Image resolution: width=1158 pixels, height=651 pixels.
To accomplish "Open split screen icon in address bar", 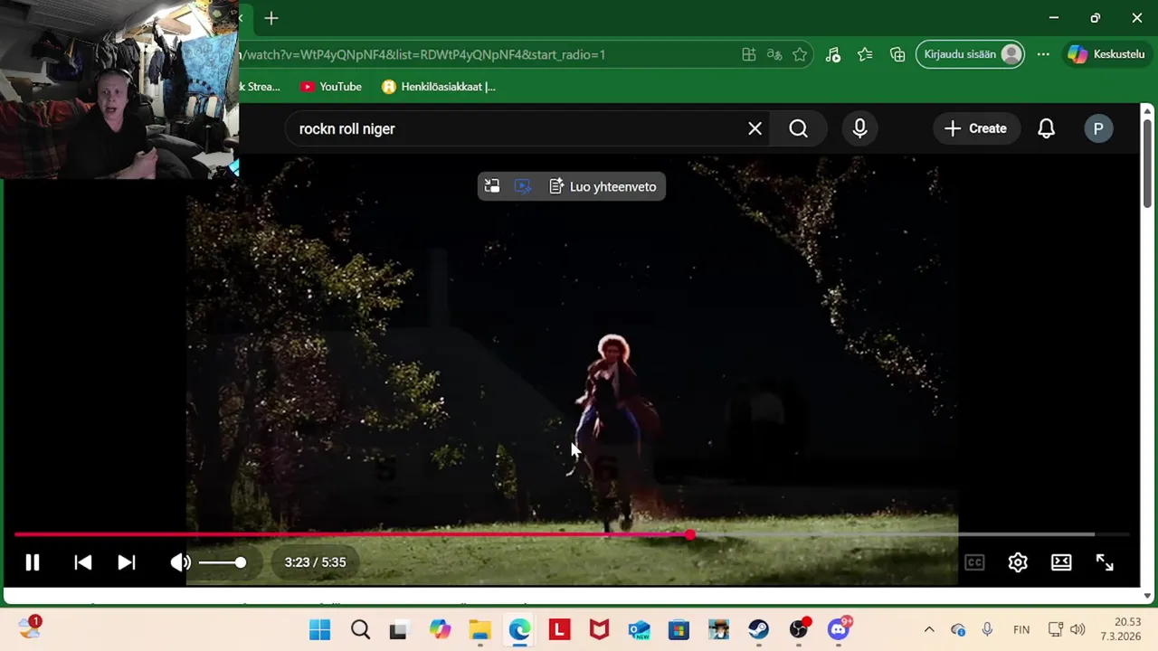I will (x=749, y=54).
